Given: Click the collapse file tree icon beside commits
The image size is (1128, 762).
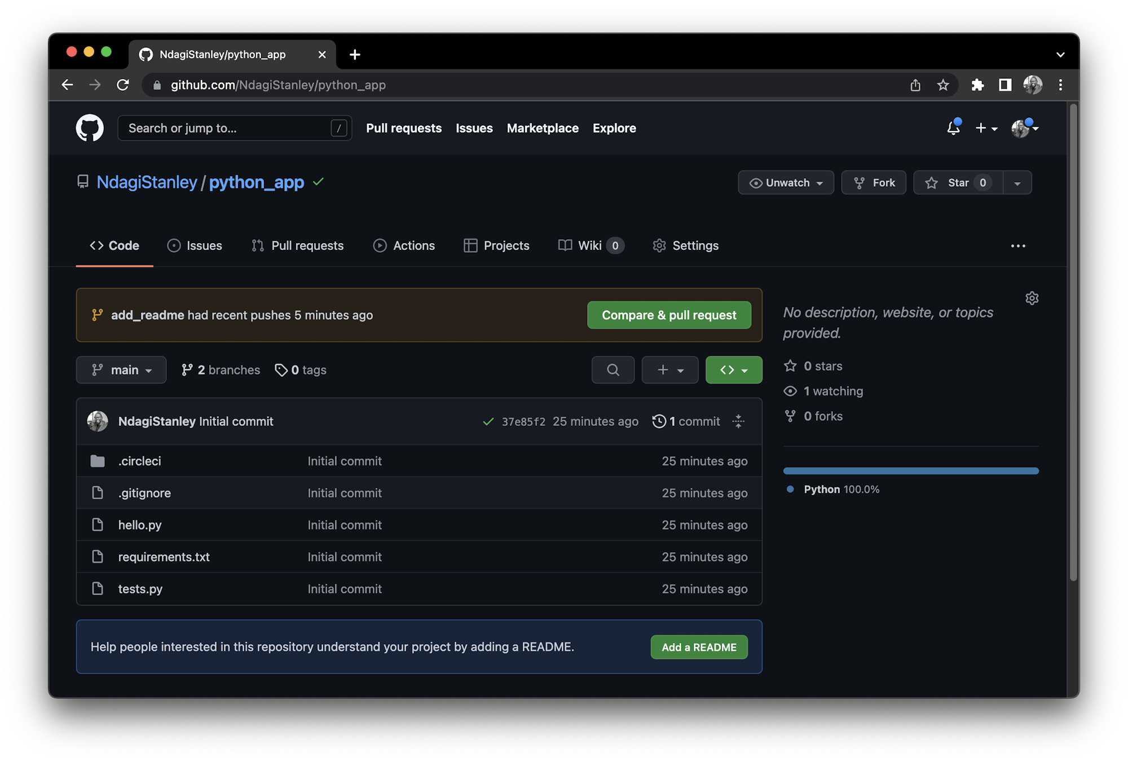Looking at the screenshot, I should 738,421.
